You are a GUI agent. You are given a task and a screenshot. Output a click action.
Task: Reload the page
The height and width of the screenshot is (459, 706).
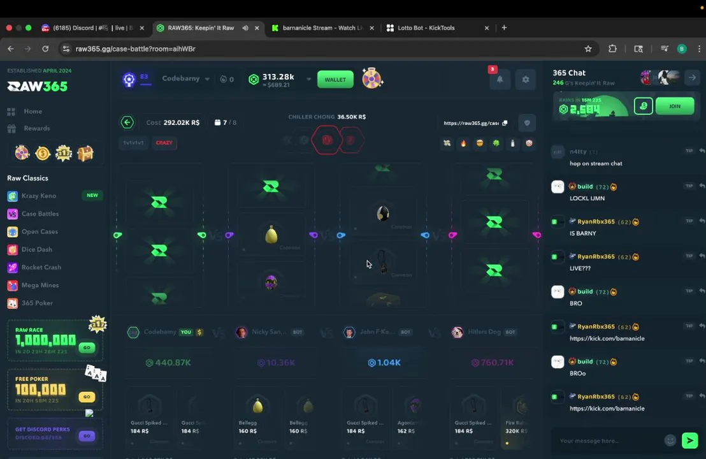pyautogui.click(x=45, y=48)
